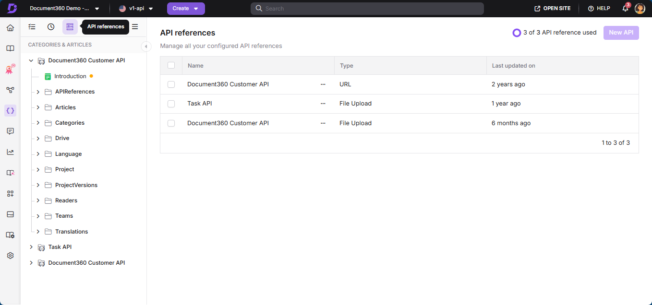This screenshot has width=652, height=305.
Task: Open the feedback chat icon in sidebar
Action: tap(10, 131)
